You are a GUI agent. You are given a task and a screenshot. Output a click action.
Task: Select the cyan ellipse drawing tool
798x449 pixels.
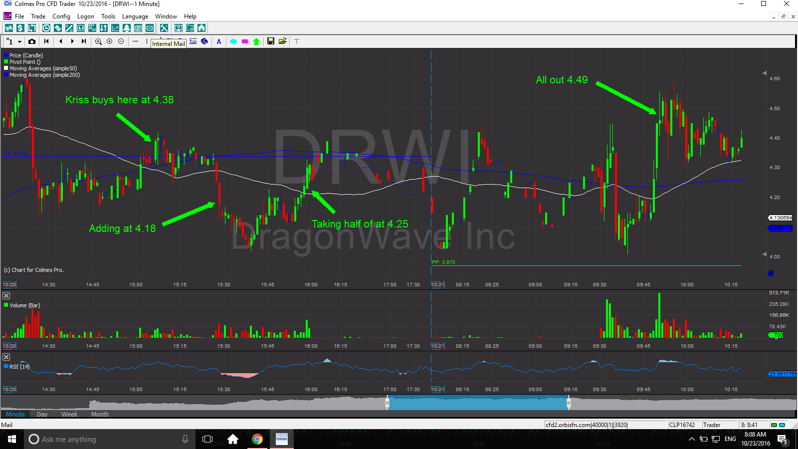click(x=233, y=41)
